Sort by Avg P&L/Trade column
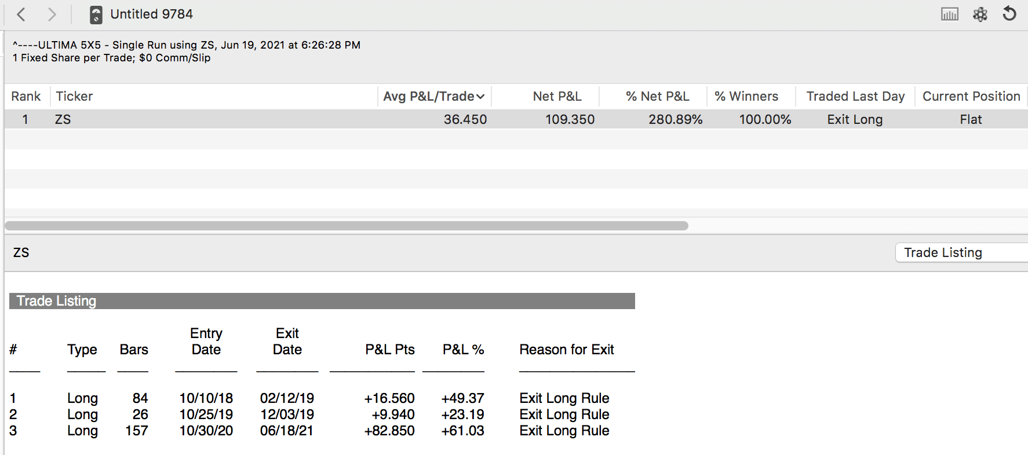This screenshot has height=455, width=1028. [433, 97]
